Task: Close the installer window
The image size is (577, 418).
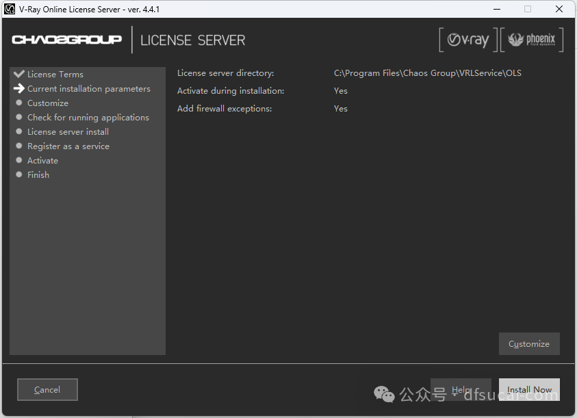Action: coord(559,9)
